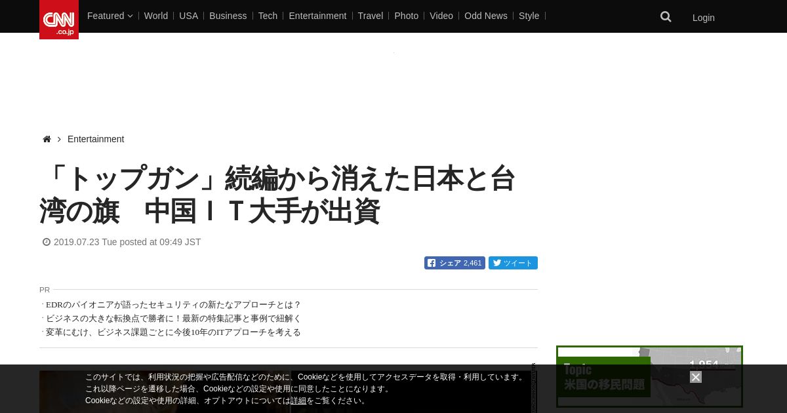Click the Entertainment breadcrumb link
The image size is (787, 413).
(96, 139)
